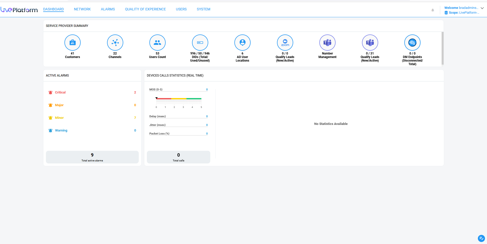Click the Delay (msec) value
The image size is (487, 244).
[207, 116]
